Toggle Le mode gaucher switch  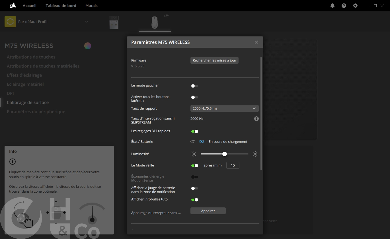point(195,86)
